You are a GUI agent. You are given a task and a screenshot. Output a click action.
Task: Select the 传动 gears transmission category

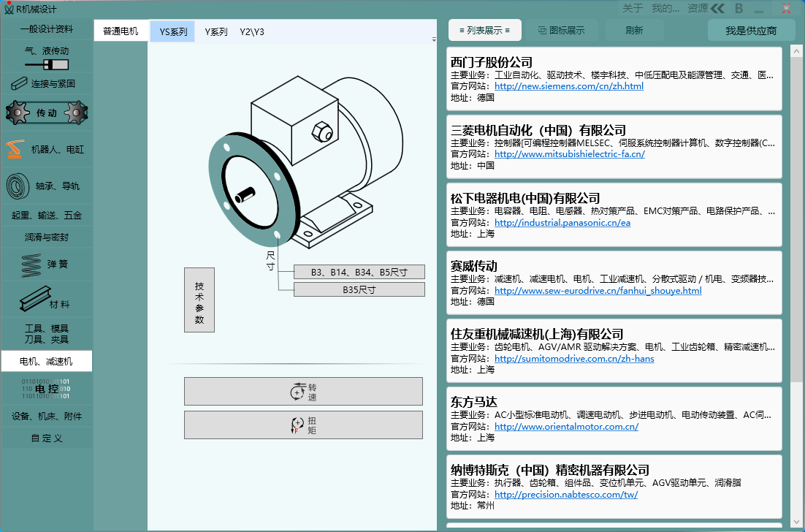tap(47, 113)
